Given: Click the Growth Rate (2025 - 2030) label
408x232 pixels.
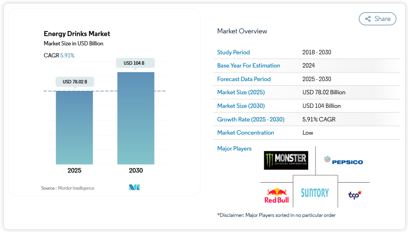Looking at the screenshot, I should point(251,119).
